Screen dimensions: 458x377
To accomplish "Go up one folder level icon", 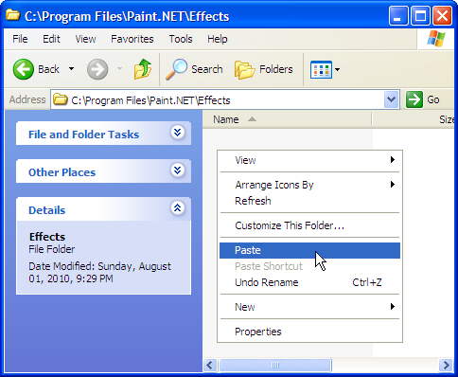I will tap(143, 69).
